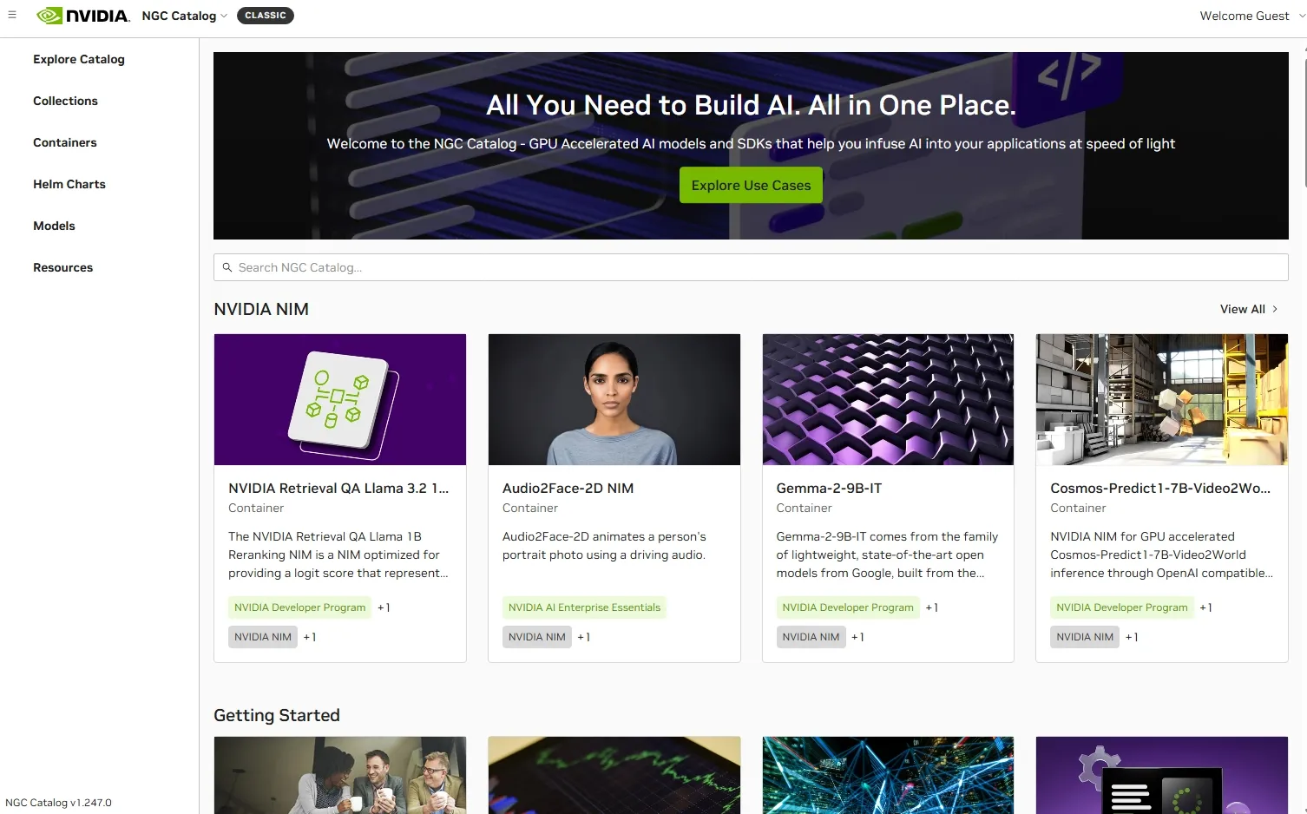Click the Gemma-2-9B-IT description text

(887, 555)
